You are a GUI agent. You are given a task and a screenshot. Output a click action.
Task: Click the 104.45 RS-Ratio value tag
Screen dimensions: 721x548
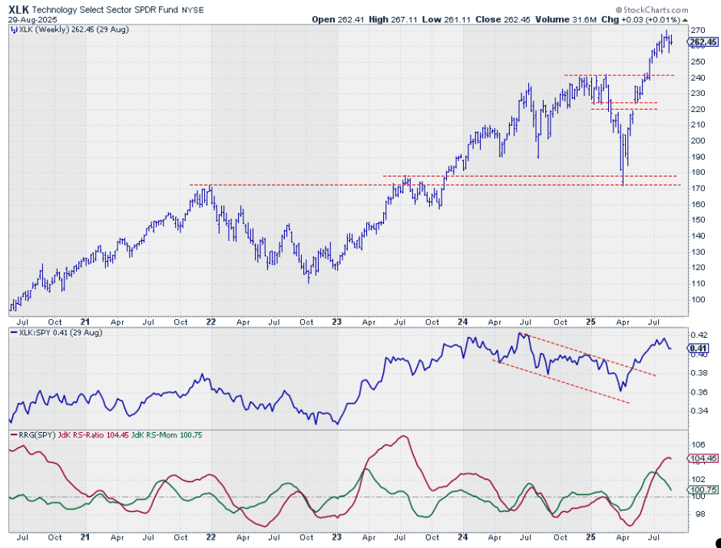pyautogui.click(x=700, y=458)
